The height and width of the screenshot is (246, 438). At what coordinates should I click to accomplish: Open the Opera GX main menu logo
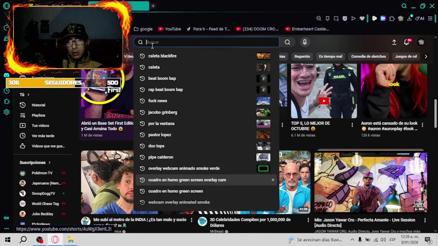[7, 6]
